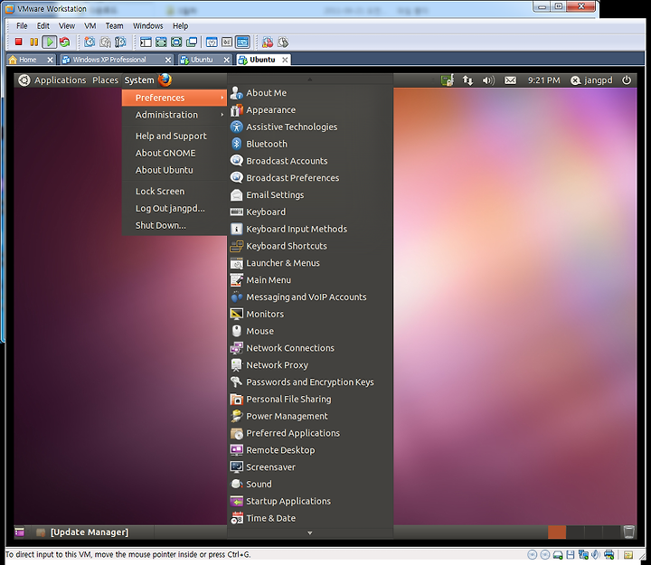Click the Full Screen toolbar icon

[x=161, y=42]
